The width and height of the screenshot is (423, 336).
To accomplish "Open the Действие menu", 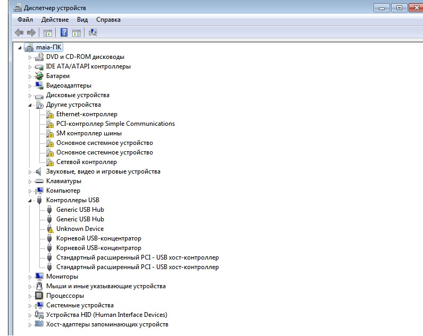I will pos(55,20).
